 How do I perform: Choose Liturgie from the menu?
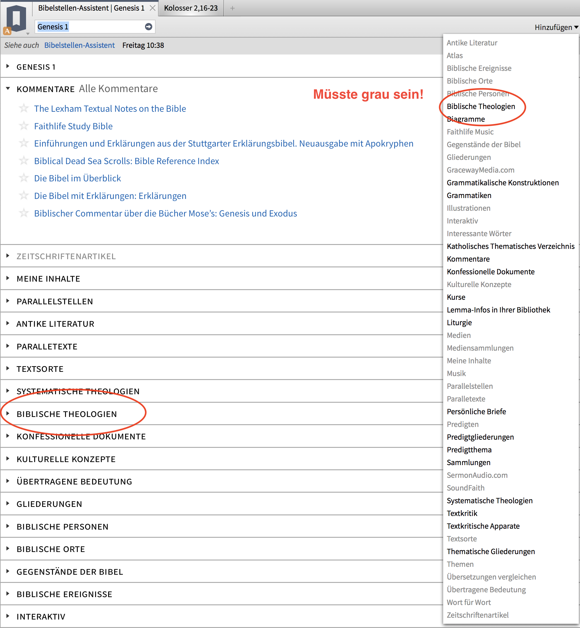pos(459,322)
